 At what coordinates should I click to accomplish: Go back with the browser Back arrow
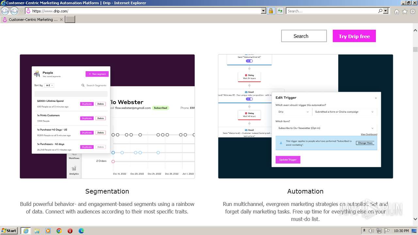pyautogui.click(x=5, y=11)
